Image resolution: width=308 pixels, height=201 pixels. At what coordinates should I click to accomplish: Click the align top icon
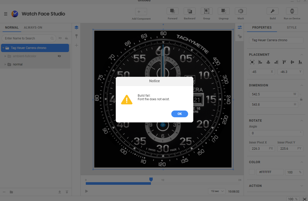(x=284, y=62)
